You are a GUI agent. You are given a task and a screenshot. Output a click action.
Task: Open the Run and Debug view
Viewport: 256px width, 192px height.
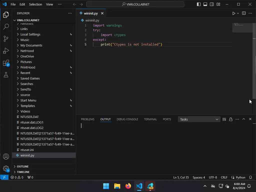click(6, 51)
